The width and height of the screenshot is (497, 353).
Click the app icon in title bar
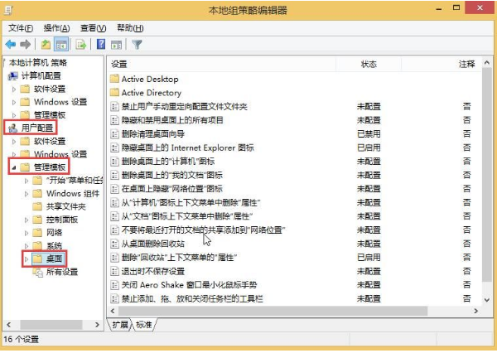click(x=8, y=10)
